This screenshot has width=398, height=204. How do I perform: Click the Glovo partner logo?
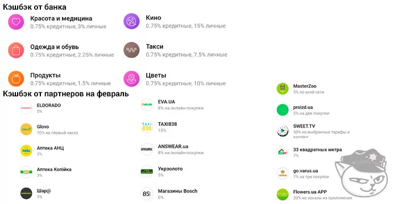pyautogui.click(x=26, y=129)
